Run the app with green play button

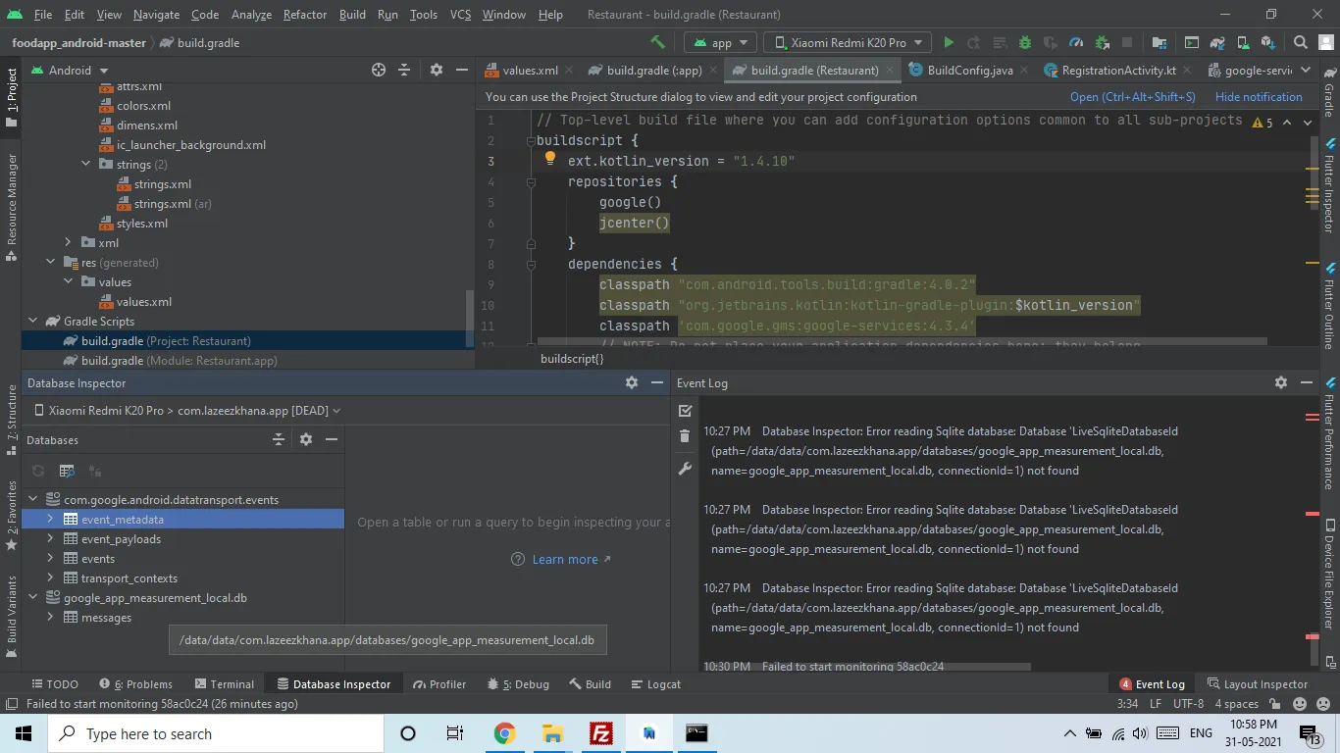[x=949, y=42]
